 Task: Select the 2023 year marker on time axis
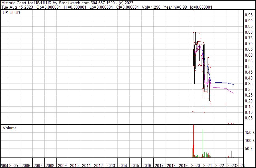coord(231,166)
